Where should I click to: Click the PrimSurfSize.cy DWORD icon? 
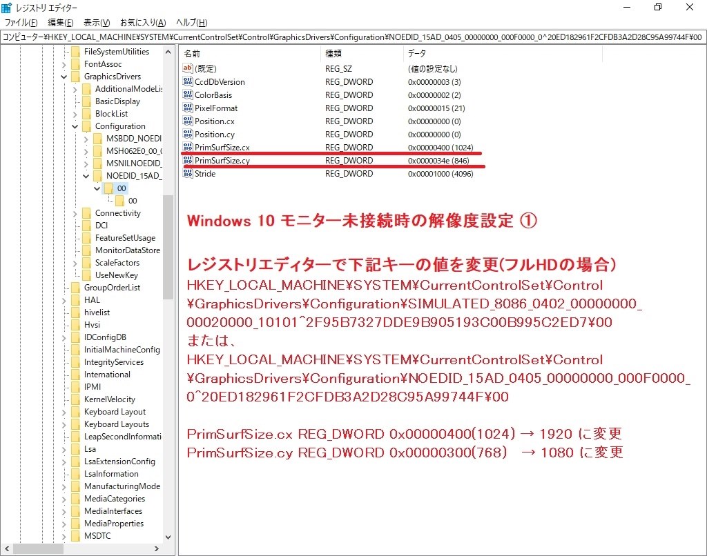pos(188,161)
